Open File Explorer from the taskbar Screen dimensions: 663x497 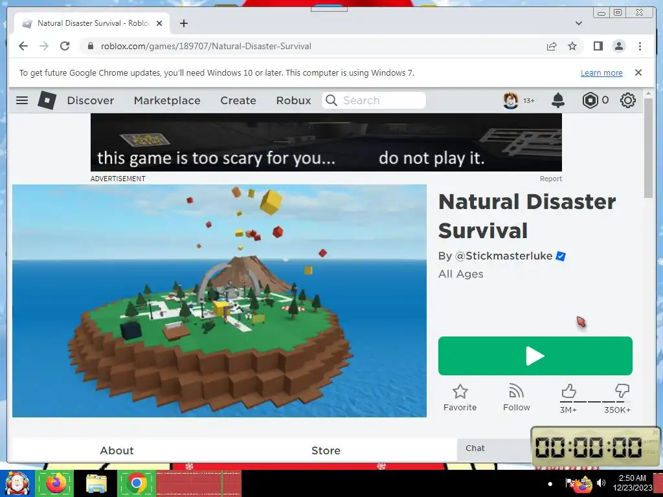tap(96, 483)
